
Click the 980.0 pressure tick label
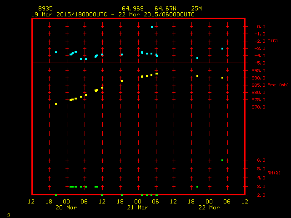click(x=259, y=93)
